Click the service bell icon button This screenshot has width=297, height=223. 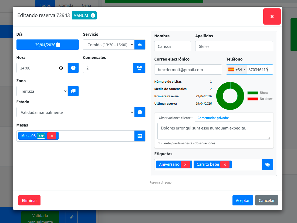click(140, 45)
